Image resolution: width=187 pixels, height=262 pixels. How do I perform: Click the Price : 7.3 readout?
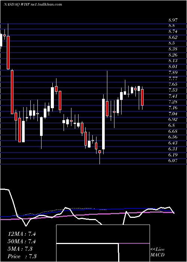[22, 256]
